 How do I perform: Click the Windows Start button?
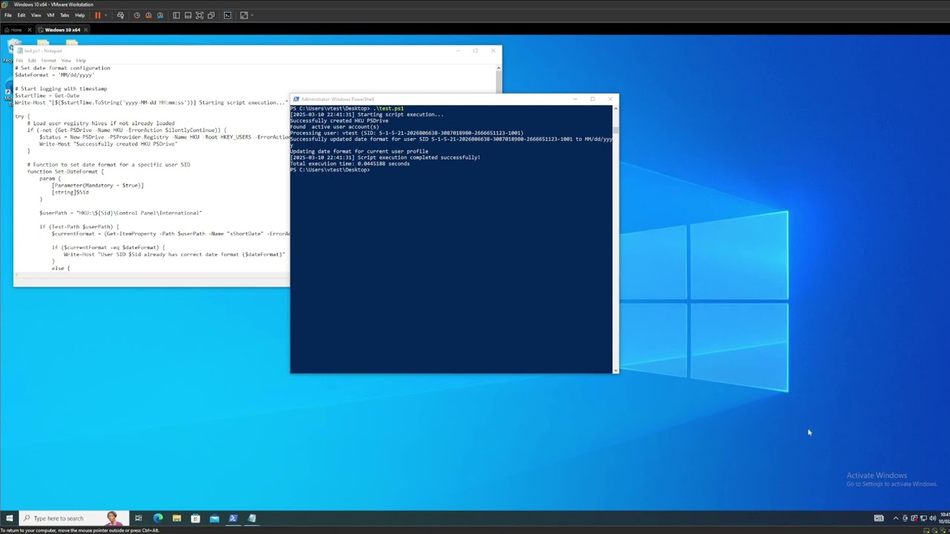coord(9,518)
